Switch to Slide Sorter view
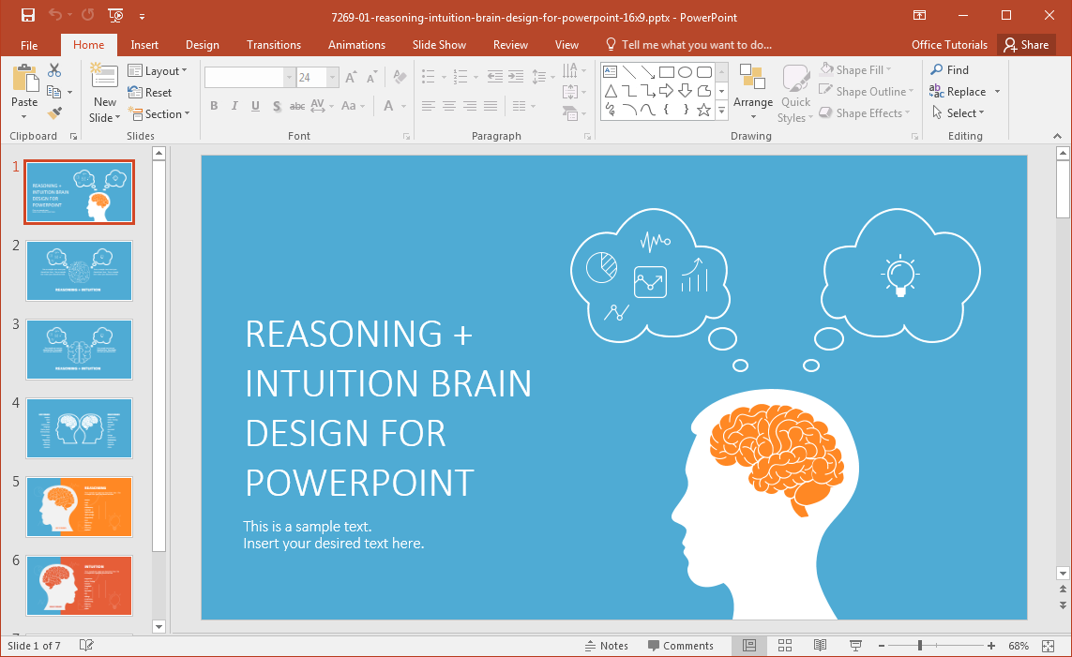The height and width of the screenshot is (657, 1072). [x=785, y=646]
